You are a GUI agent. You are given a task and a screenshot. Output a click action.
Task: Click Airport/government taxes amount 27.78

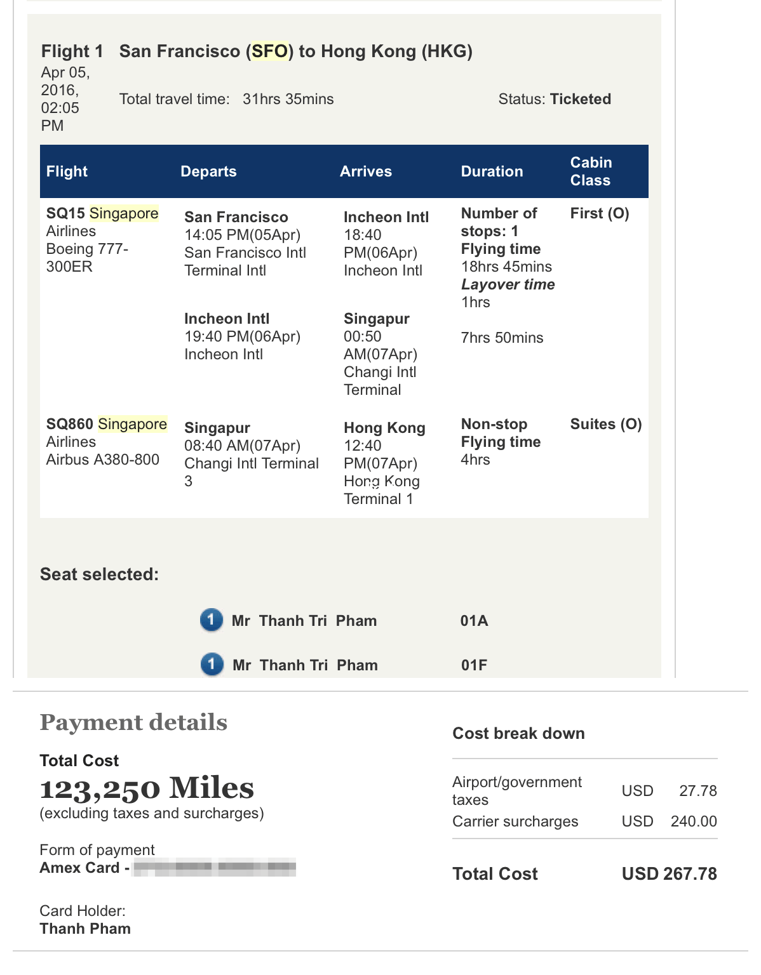(698, 791)
